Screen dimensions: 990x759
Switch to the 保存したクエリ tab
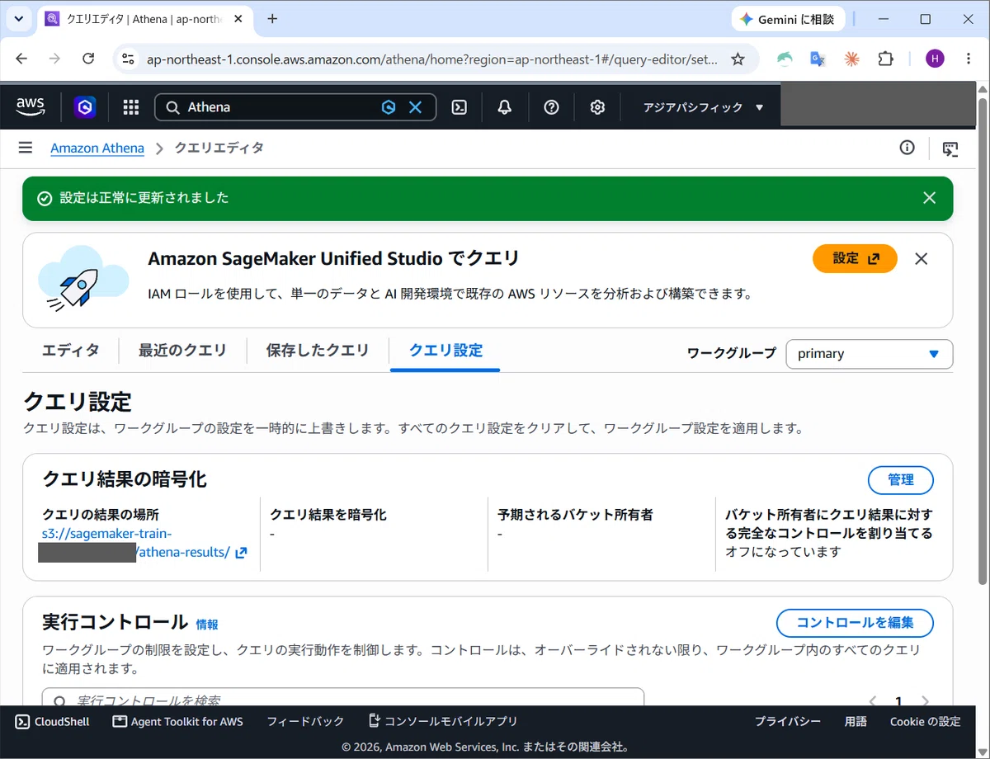coord(318,351)
